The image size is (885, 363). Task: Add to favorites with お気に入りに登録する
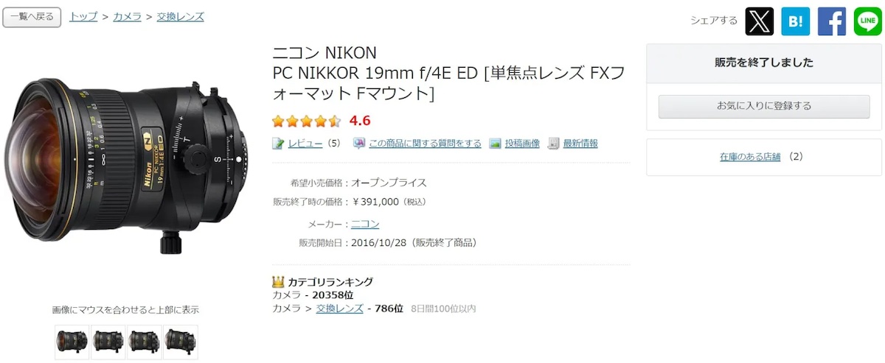[x=764, y=106]
